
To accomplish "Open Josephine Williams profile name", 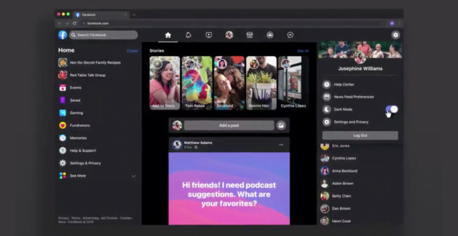I will point(360,69).
